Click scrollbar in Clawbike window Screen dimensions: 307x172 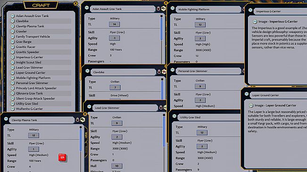tap(162, 90)
